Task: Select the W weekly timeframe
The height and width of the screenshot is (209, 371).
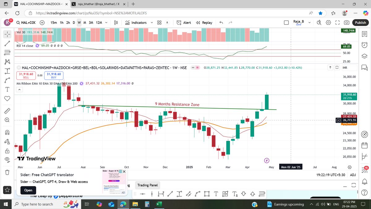Action: click(79, 23)
